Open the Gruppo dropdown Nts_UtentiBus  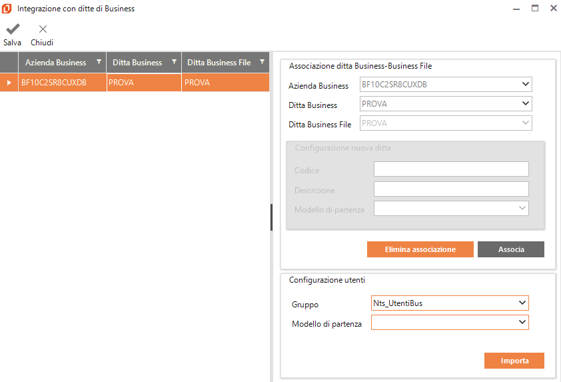522,303
